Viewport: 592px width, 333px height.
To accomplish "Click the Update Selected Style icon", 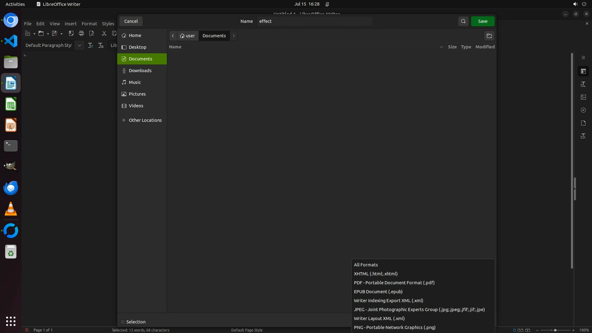I will (x=91, y=45).
